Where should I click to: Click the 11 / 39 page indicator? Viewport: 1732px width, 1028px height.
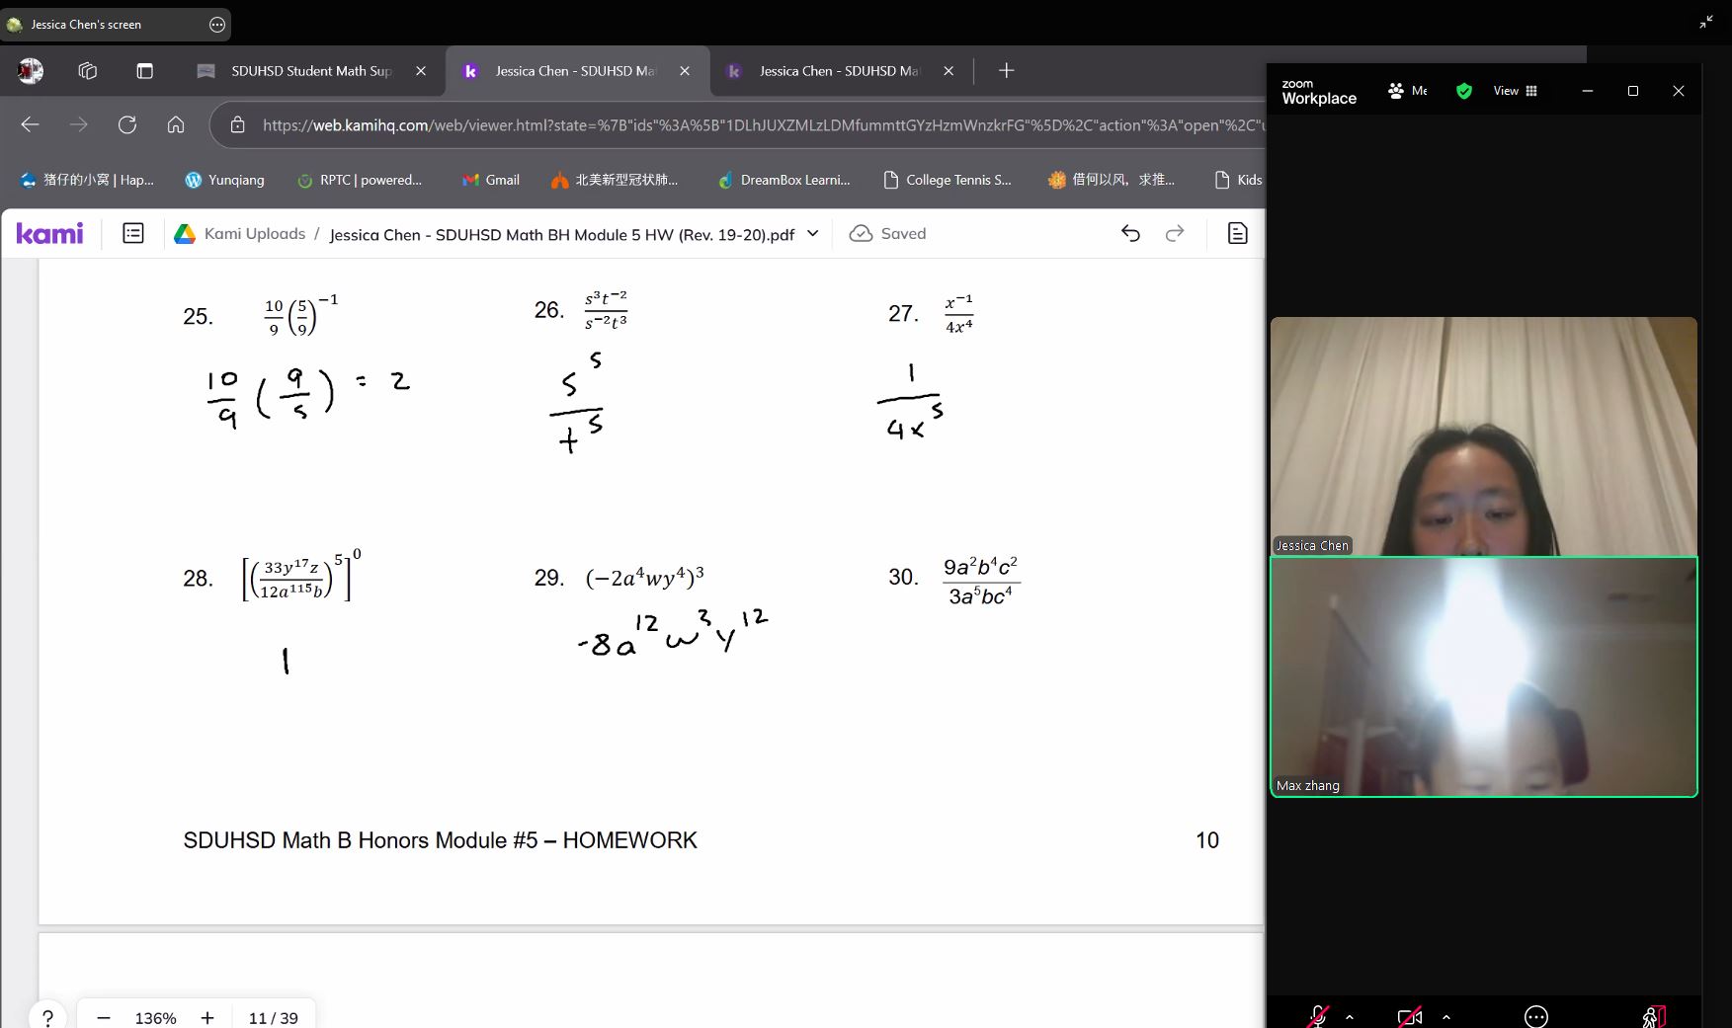274,1018
